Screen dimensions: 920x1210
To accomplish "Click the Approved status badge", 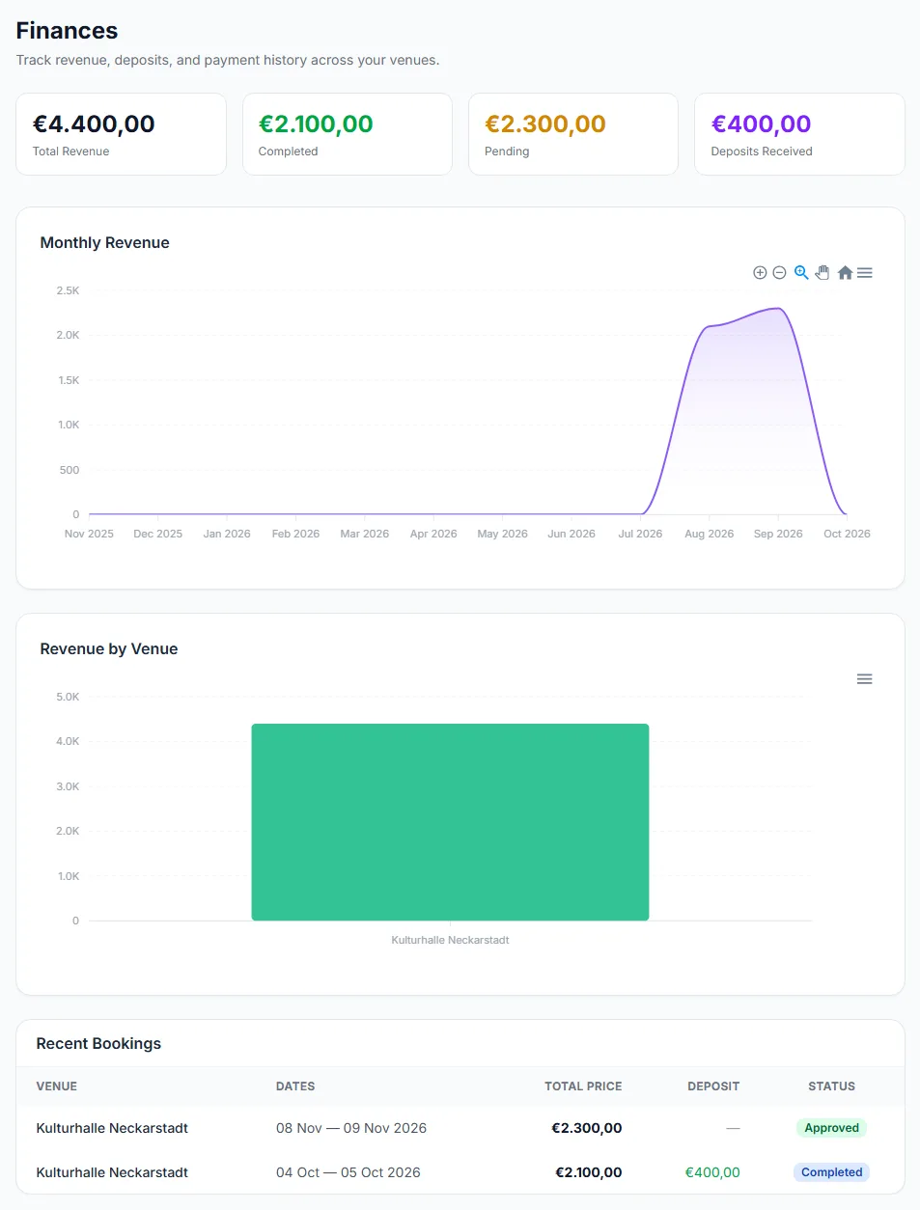I will click(x=831, y=1128).
